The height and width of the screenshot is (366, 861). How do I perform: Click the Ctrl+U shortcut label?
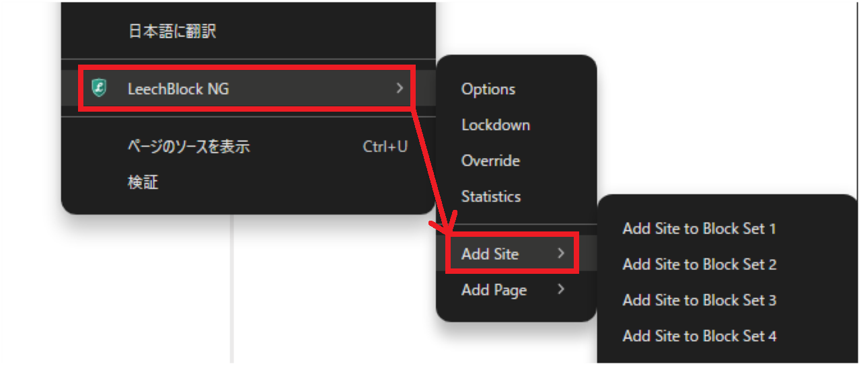pos(385,147)
